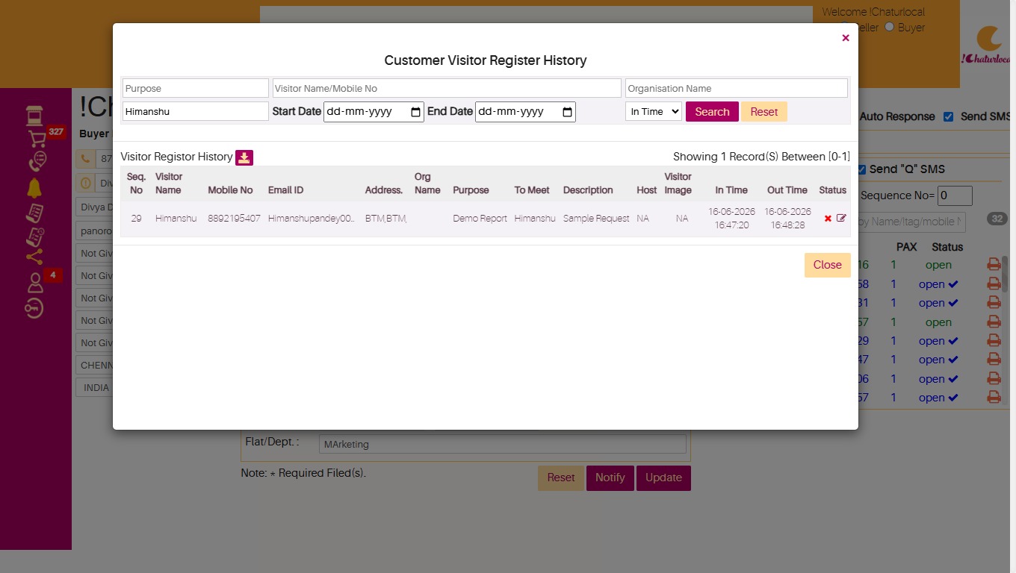Click the Flat/Dept. field with MArketing
Screen dimensions: 1016x573
click(x=503, y=444)
